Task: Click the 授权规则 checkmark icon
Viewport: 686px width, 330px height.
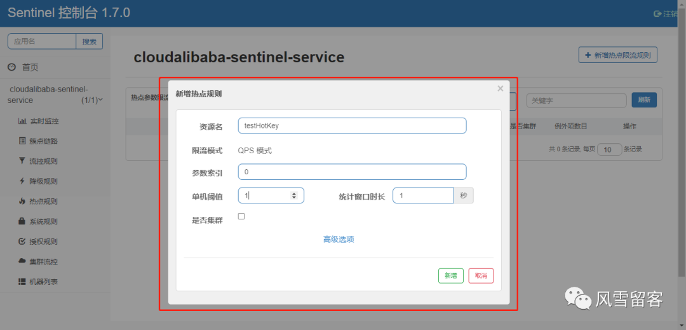Action: (x=22, y=242)
